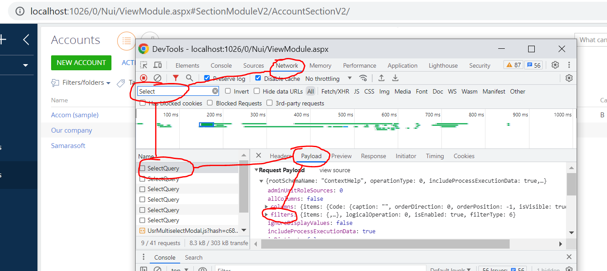The width and height of the screenshot is (607, 271).
Task: Clear all network requests
Action: pos(157,78)
